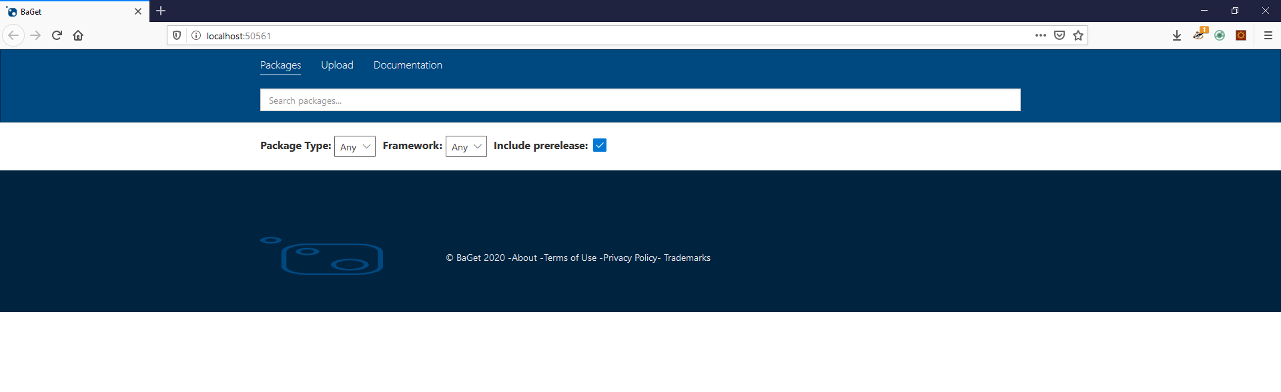Open a new browser tab
This screenshot has height=392, width=1281.
coord(161,11)
